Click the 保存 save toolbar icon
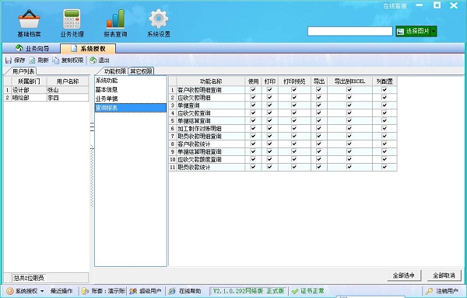Viewport: 467px width, 298px height. point(9,61)
